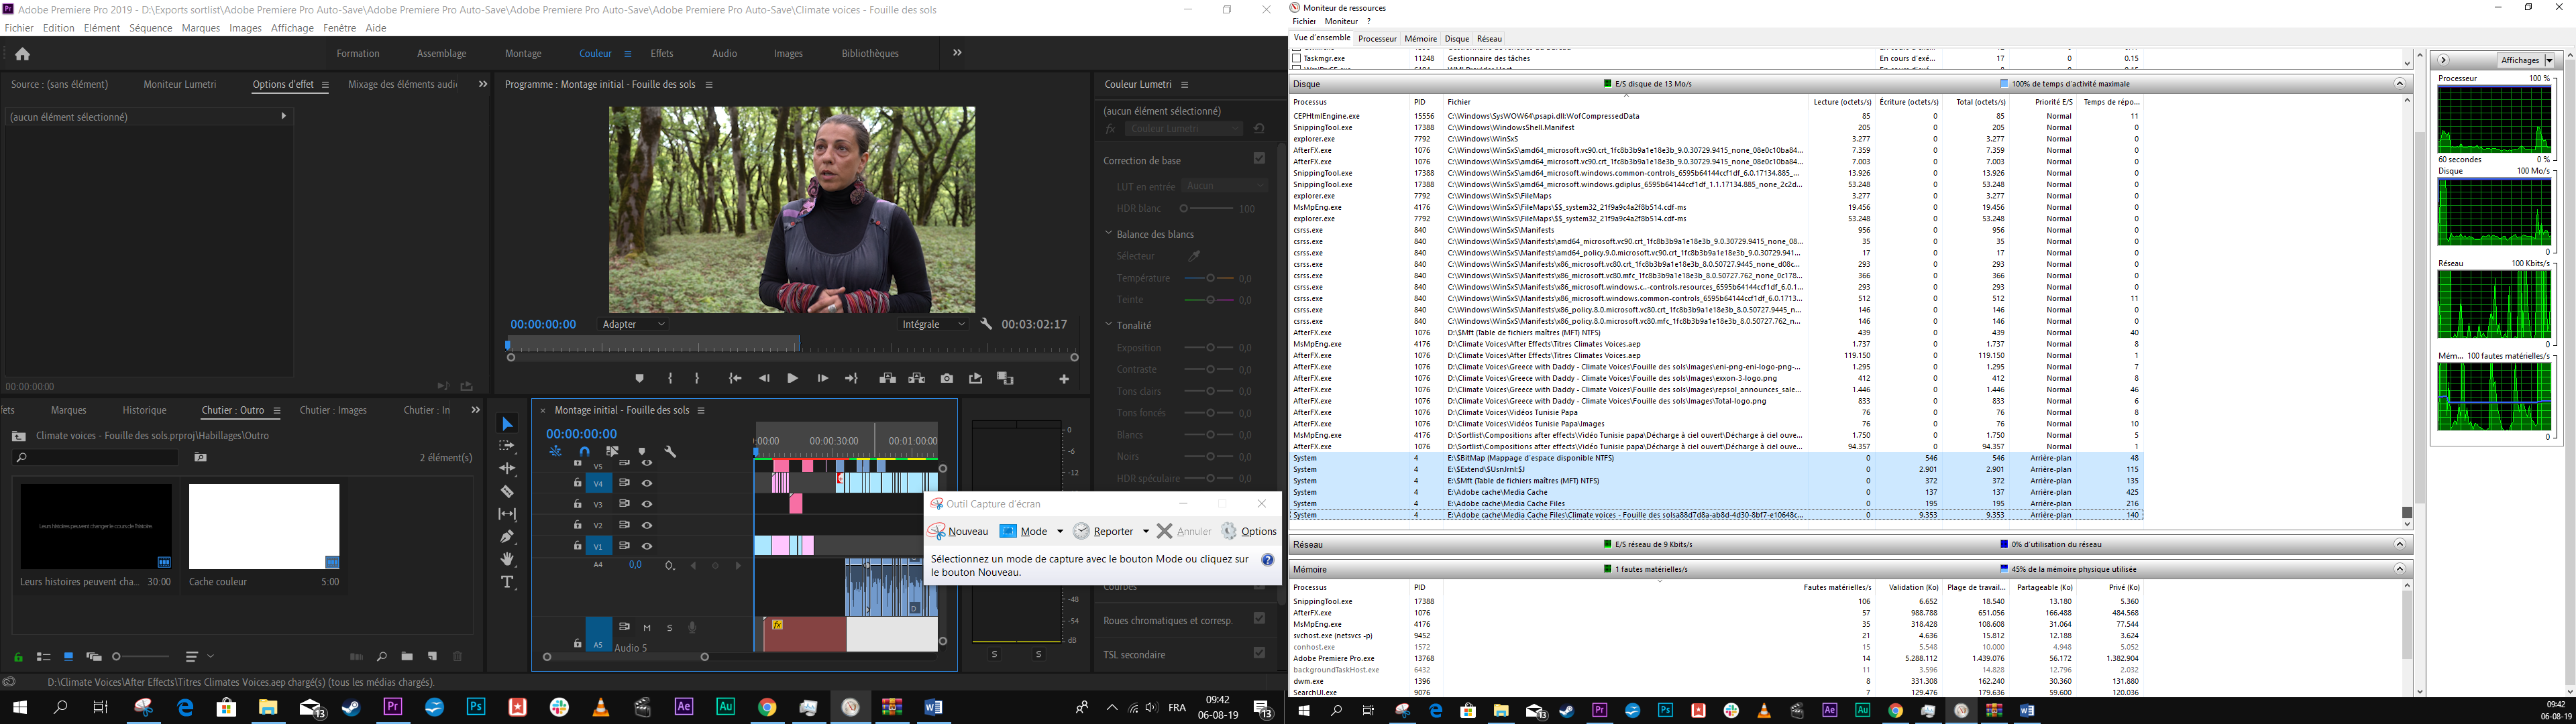
Task: Select the Cache couleur thumbnail
Action: 264,526
